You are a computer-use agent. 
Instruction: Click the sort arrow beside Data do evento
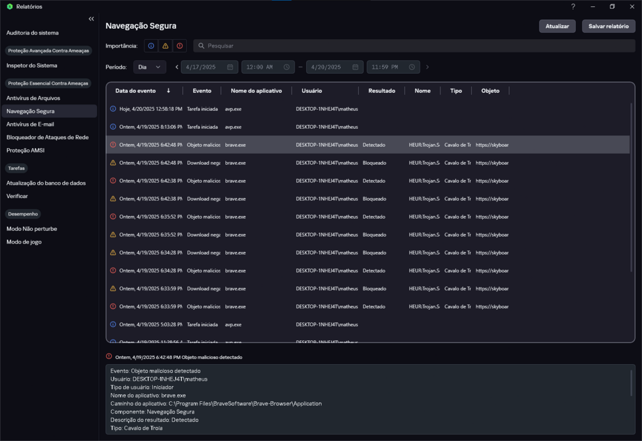pyautogui.click(x=169, y=91)
